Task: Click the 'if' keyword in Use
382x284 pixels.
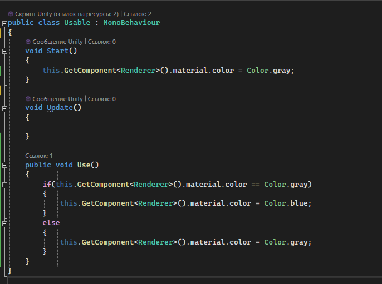Action: point(47,185)
